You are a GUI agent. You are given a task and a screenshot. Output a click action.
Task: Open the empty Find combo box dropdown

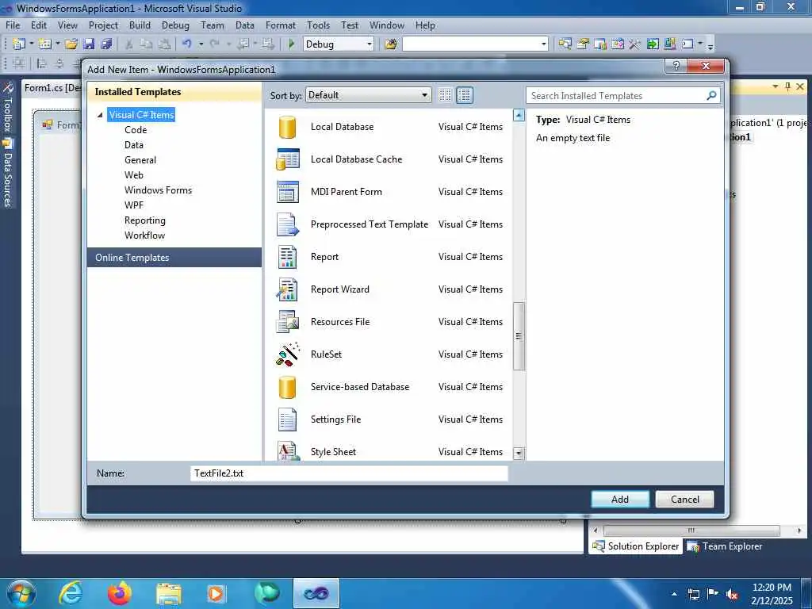click(x=543, y=44)
